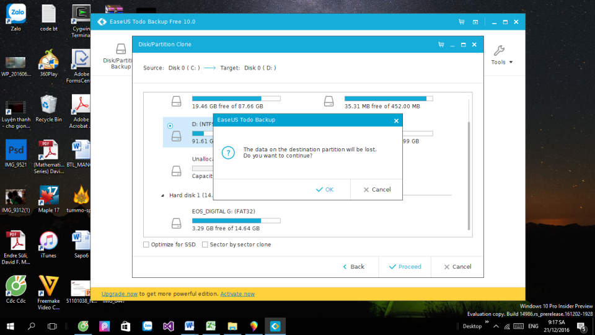The height and width of the screenshot is (335, 595).
Task: Open the Windows Start menu
Action: tap(11, 326)
